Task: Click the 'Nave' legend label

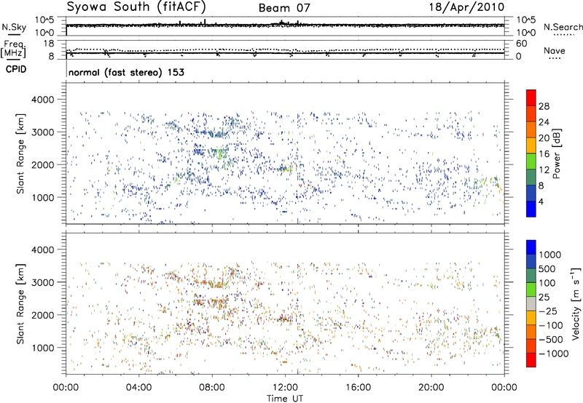Action: pos(555,51)
